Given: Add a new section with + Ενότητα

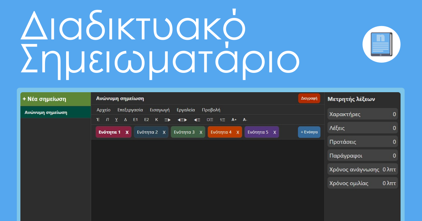Looking at the screenshot, I should tap(309, 132).
